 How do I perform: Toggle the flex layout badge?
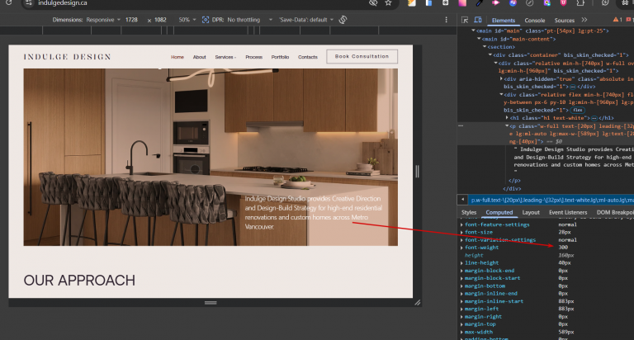[x=578, y=110]
